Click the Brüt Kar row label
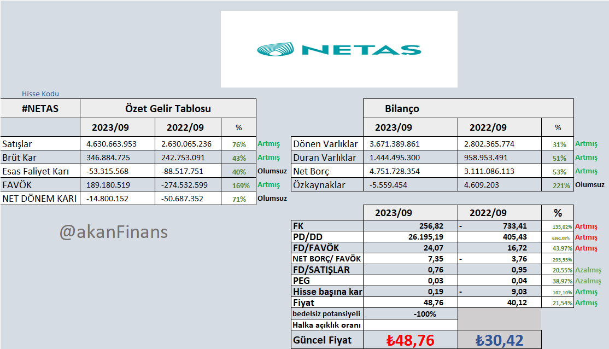The image size is (609, 349). (x=40, y=158)
